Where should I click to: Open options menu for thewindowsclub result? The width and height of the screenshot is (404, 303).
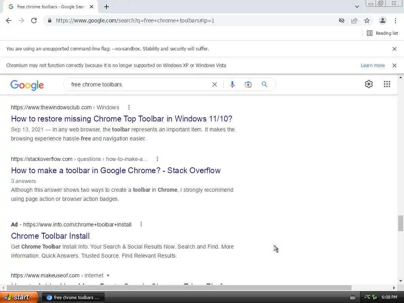coord(129,107)
